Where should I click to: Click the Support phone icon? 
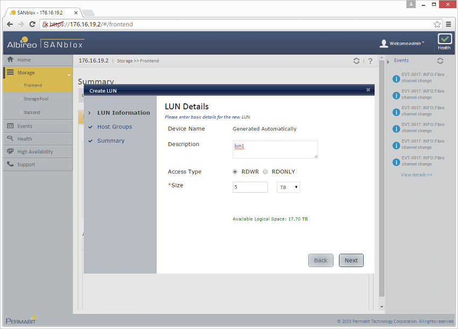(x=10, y=164)
